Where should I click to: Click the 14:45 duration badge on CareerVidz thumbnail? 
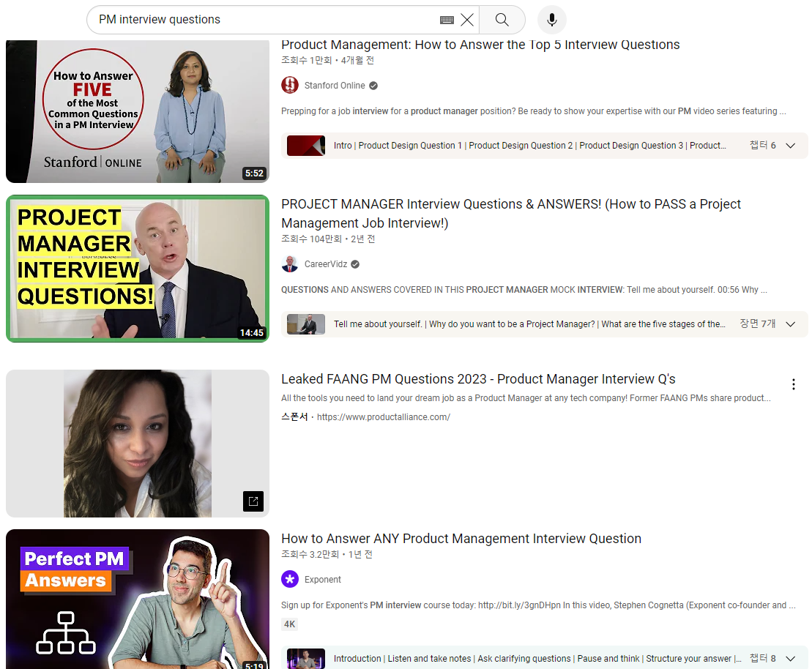252,332
